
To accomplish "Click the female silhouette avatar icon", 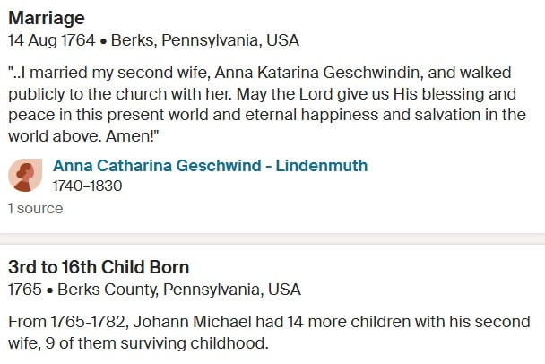I will [25, 175].
